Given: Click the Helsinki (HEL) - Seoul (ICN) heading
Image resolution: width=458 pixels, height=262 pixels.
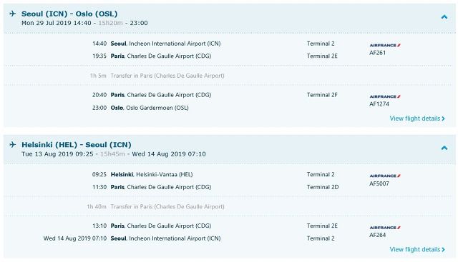Looking at the screenshot, I should tap(77, 144).
